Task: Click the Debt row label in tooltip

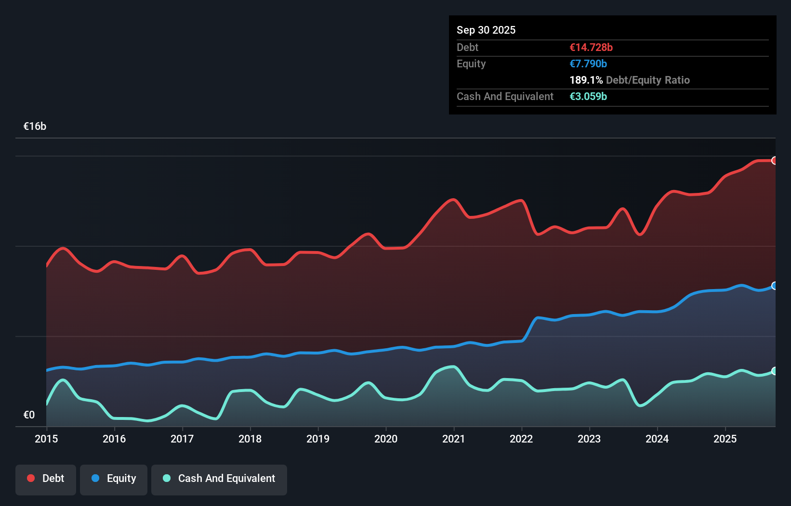Action: [467, 47]
